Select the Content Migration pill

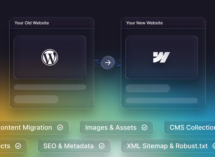pyautogui.click(x=34, y=127)
